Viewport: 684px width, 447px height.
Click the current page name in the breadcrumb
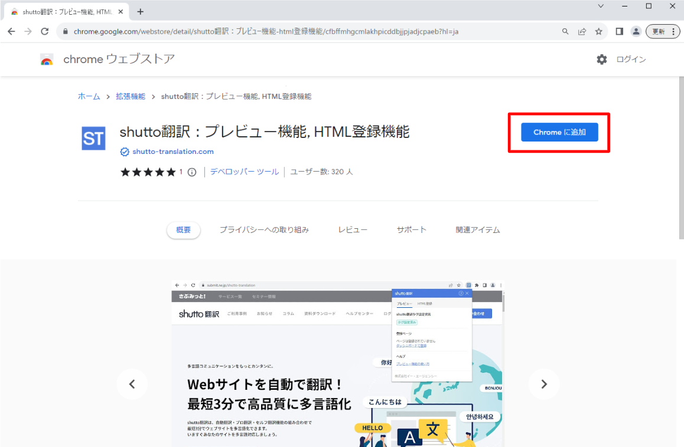tap(236, 96)
